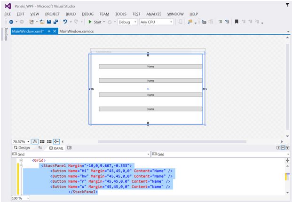Open the Start button dropdown arrow
Screen dimensions: 292x202
coord(104,22)
